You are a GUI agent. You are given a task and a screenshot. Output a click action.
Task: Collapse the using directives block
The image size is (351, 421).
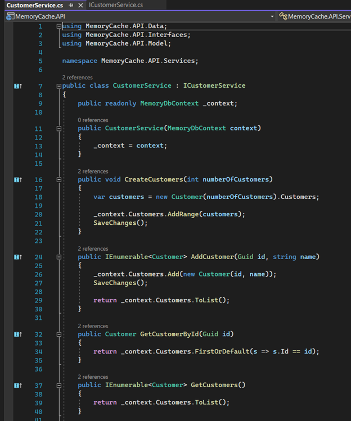tap(59, 26)
